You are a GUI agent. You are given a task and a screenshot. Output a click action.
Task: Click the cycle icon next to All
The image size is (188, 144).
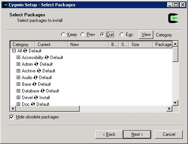(x=25, y=51)
